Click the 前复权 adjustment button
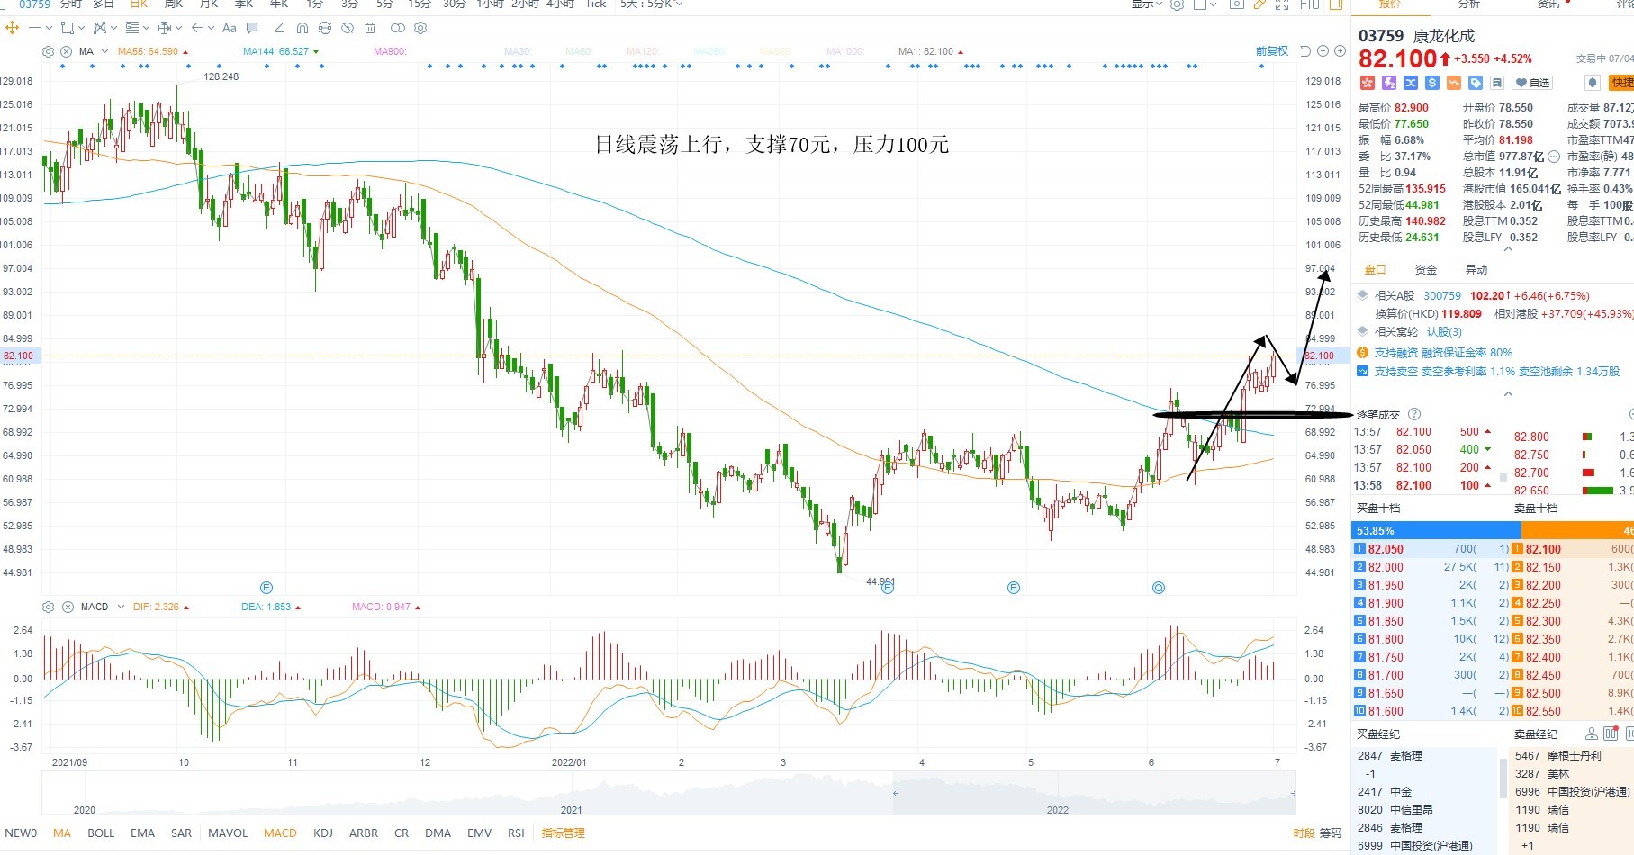The width and height of the screenshot is (1634, 855). click(1272, 51)
